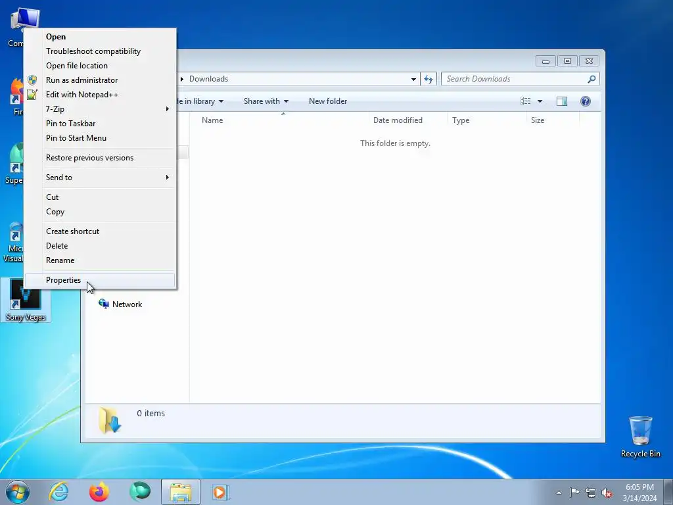Choose Run as administrator
673x505 pixels.
[100, 80]
